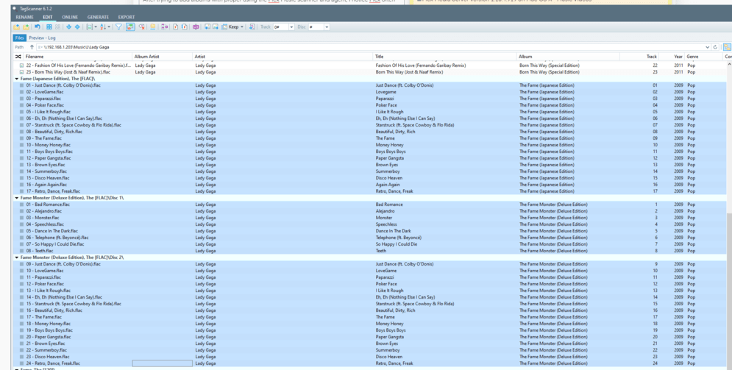Click the add folder icon with green plus
The width and height of the screenshot is (732, 370).
click(x=26, y=27)
